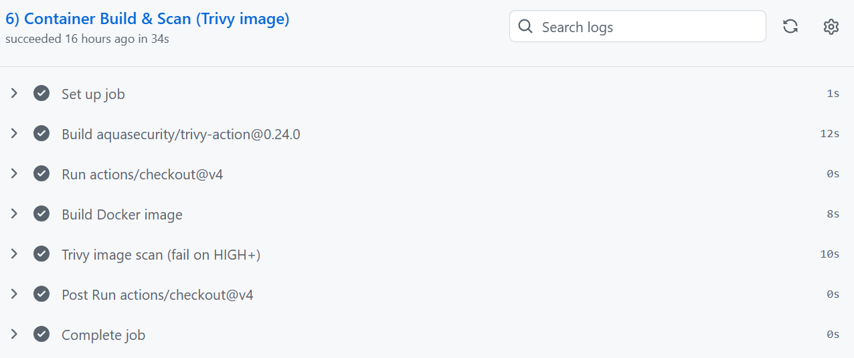This screenshot has width=854, height=358.
Task: Click the Container Build & Scan job title
Action: 147,19
